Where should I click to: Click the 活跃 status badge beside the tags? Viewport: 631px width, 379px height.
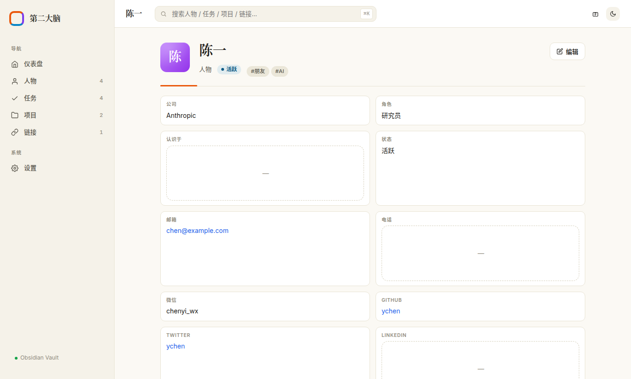tap(229, 69)
